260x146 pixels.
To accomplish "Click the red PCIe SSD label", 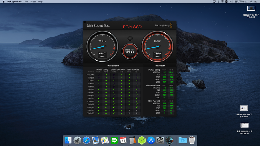I will tap(132, 27).
